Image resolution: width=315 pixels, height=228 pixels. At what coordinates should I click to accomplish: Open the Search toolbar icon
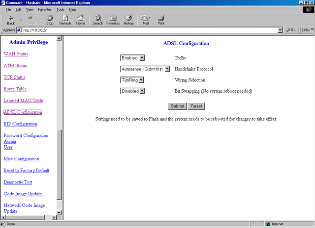coord(98,18)
